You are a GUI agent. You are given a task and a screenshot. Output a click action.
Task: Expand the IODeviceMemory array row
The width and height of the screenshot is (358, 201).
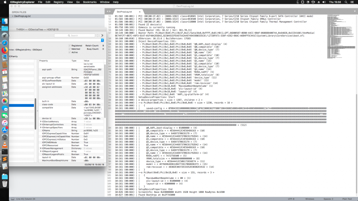[x=41, y=121]
